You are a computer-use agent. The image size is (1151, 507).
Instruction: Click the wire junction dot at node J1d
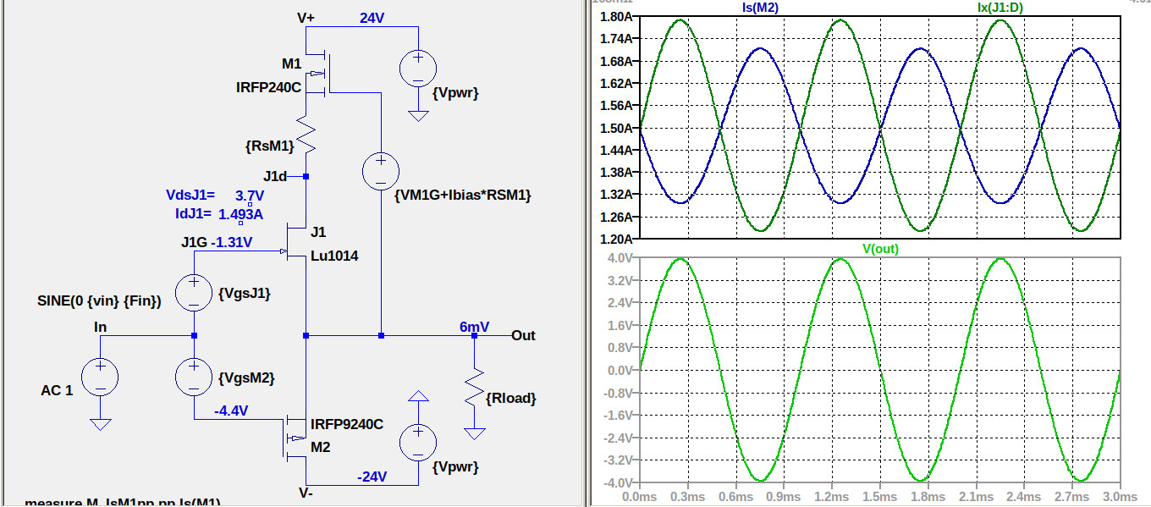click(306, 177)
